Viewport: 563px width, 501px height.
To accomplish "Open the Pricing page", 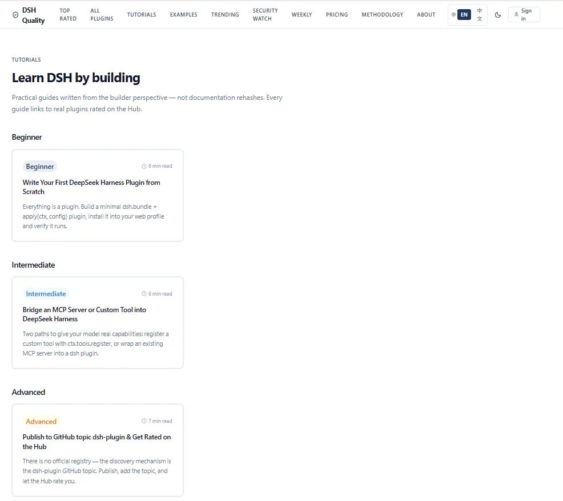I will click(337, 15).
